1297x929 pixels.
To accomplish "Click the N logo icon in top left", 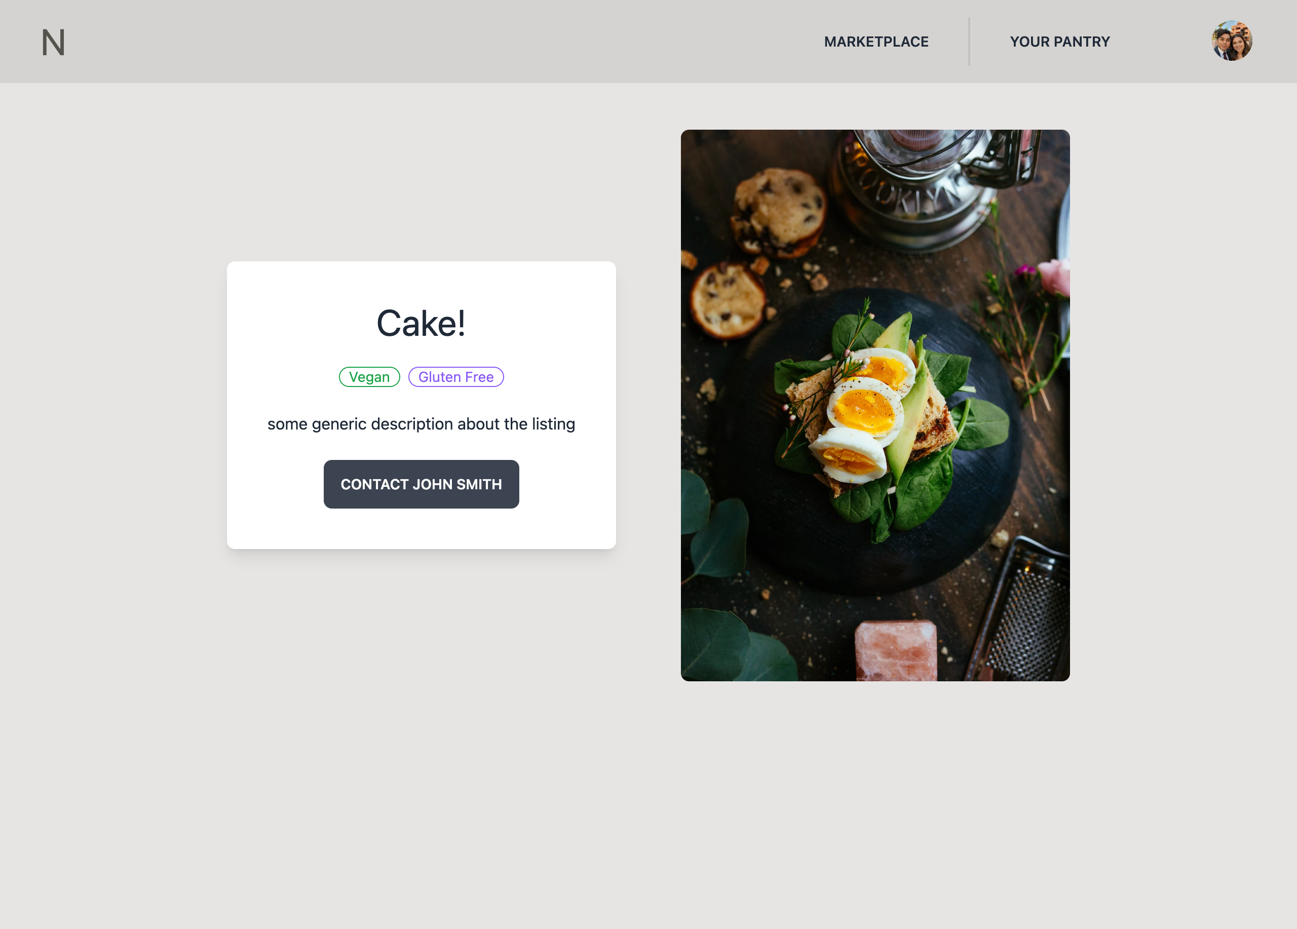I will (52, 41).
